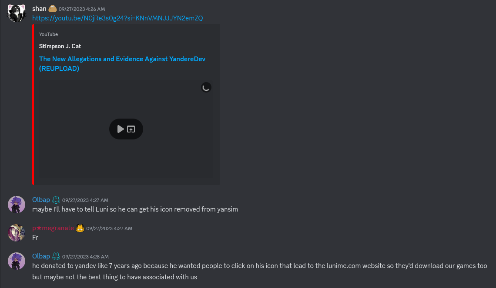Open video in YouTube via popout icon
Viewport: 496px width, 288px height.
click(x=131, y=129)
